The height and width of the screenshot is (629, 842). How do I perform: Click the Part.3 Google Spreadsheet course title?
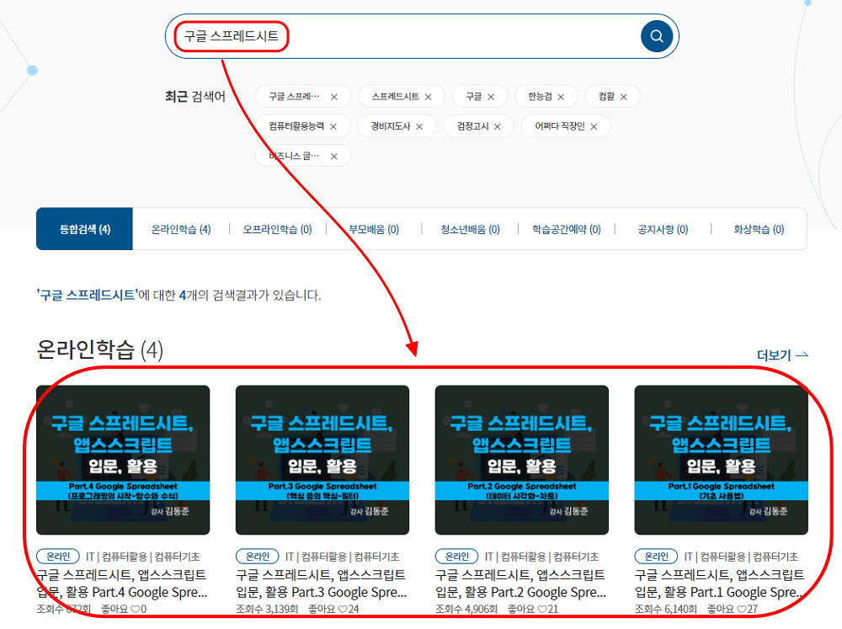(x=321, y=583)
